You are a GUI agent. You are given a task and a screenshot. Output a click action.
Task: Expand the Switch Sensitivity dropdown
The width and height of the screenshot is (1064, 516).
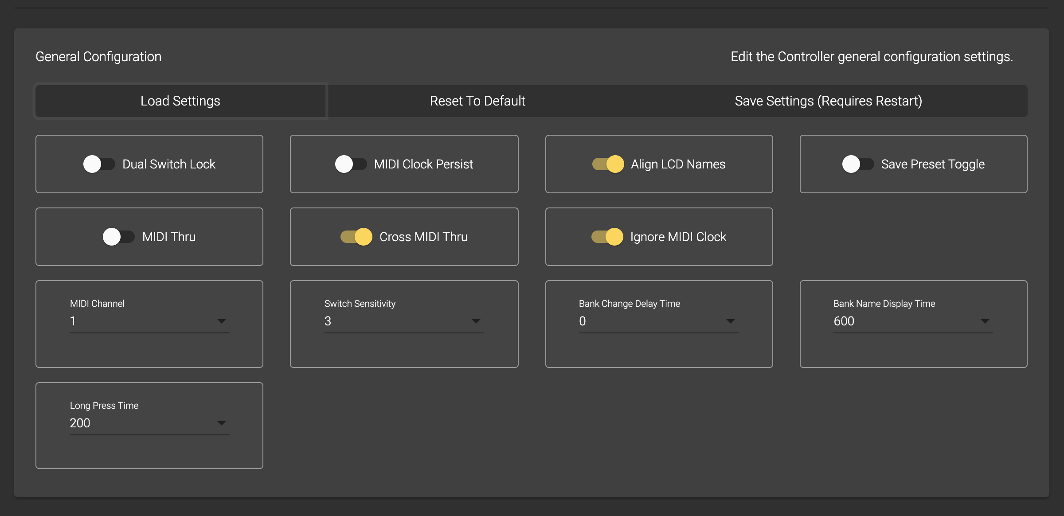[x=403, y=321]
